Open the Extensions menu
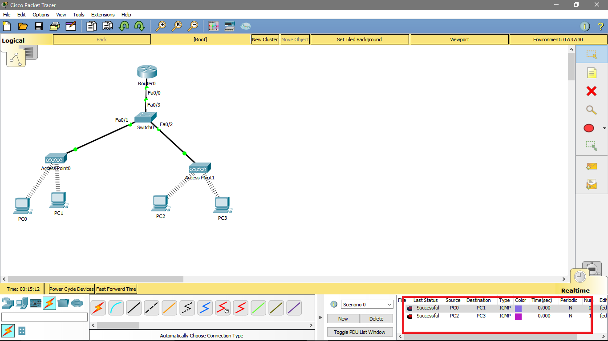The height and width of the screenshot is (341, 608). [103, 15]
